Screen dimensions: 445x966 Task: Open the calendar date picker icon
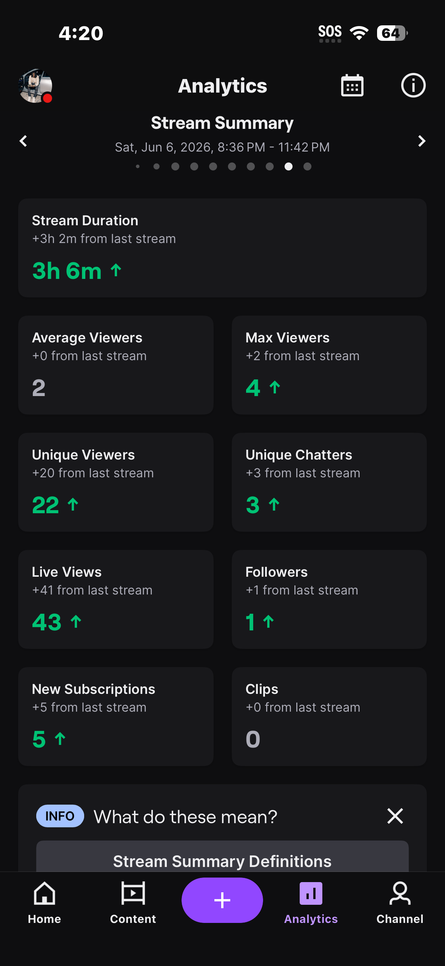(x=352, y=86)
